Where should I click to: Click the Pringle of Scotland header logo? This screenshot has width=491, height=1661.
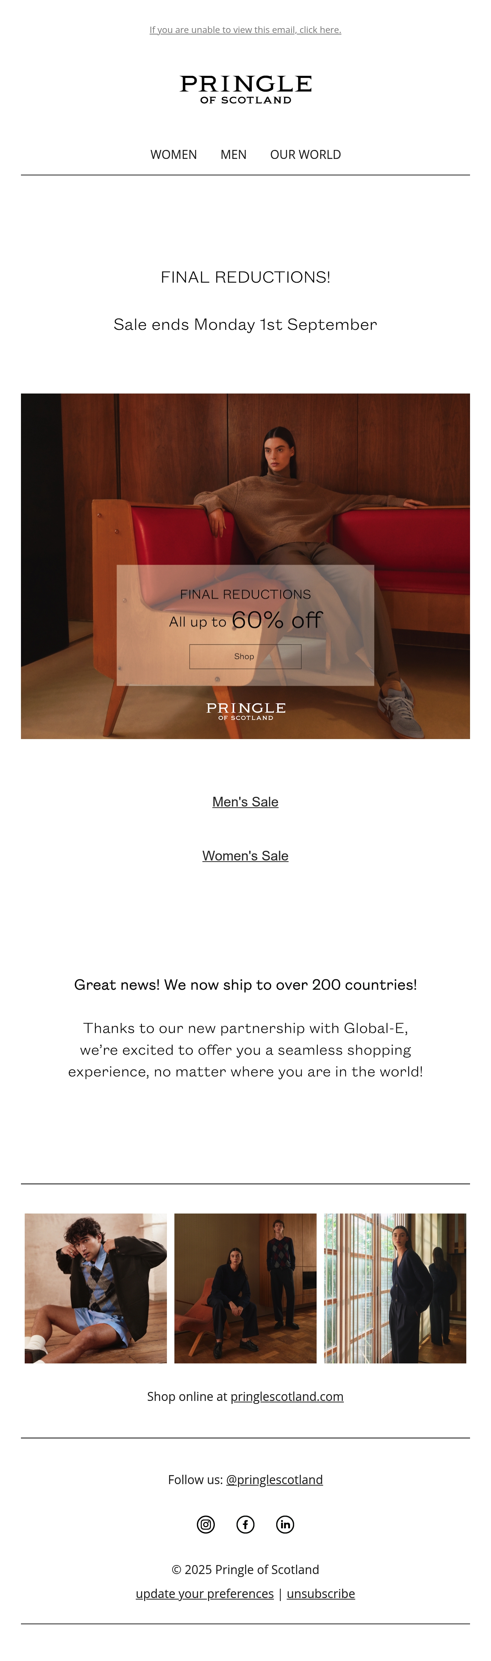[245, 90]
